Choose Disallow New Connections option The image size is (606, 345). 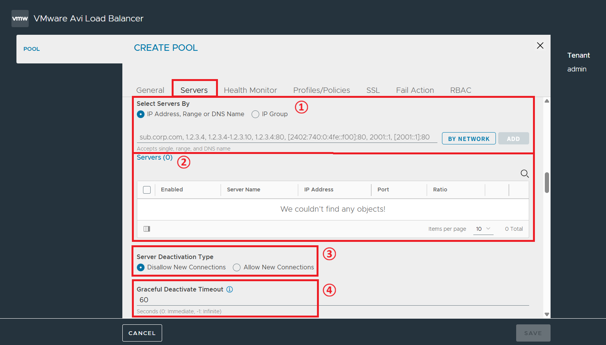(141, 267)
